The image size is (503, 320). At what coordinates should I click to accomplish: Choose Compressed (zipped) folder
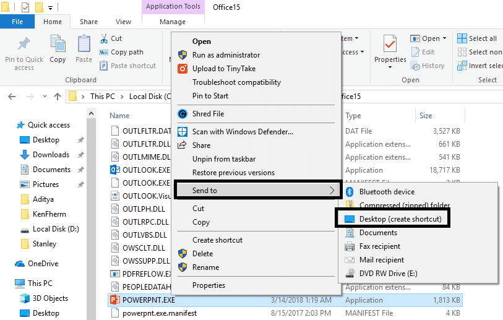[x=405, y=205]
